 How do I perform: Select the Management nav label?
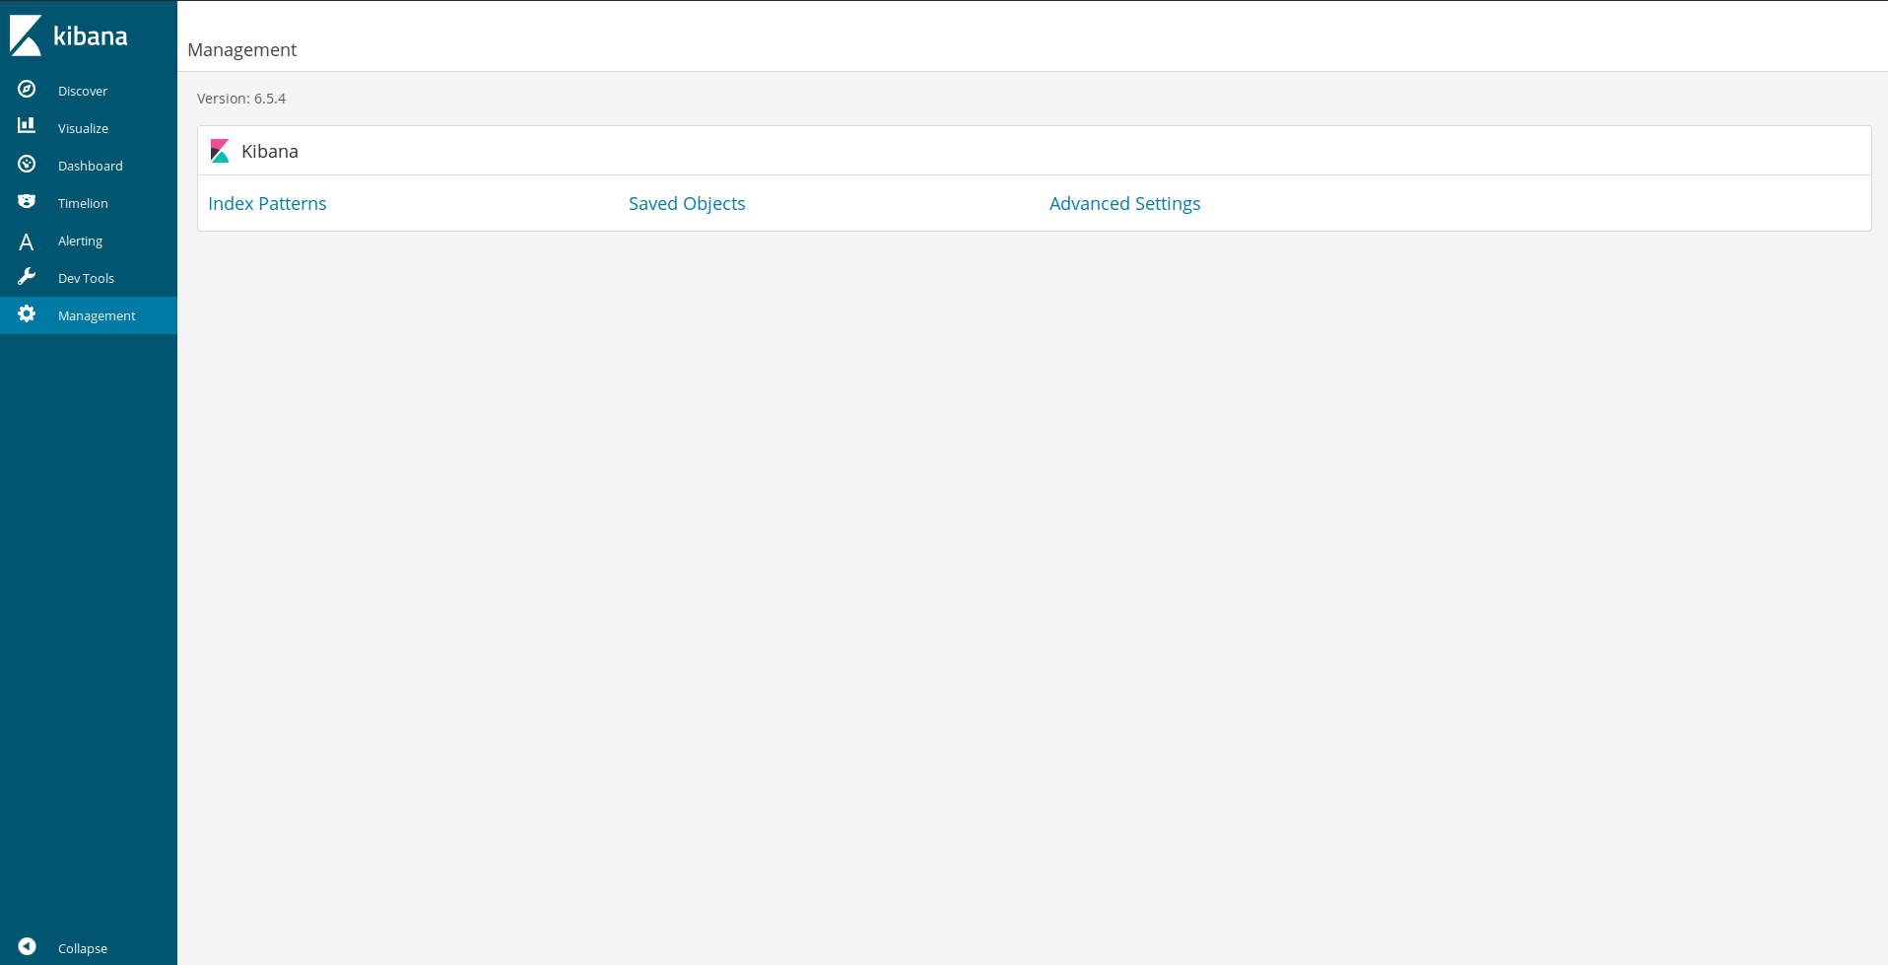pos(97,315)
